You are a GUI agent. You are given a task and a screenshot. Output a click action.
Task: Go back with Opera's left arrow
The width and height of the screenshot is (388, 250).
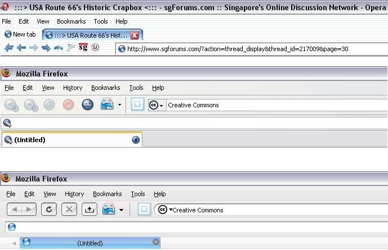(21, 47)
